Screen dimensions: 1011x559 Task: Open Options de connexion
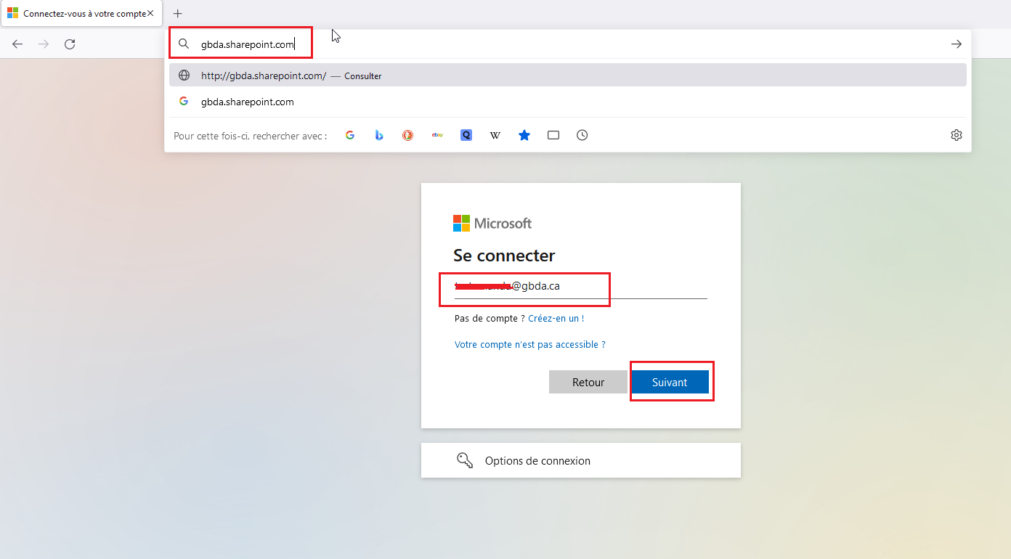[581, 460]
